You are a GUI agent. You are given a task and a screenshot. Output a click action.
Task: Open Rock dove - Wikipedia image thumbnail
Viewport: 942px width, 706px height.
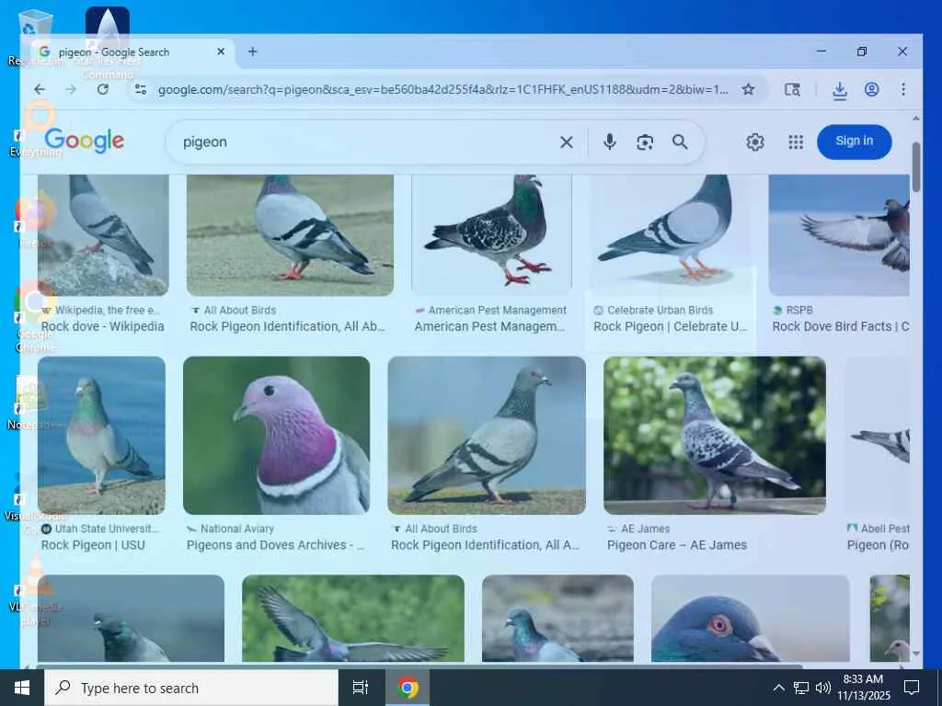pyautogui.click(x=103, y=234)
